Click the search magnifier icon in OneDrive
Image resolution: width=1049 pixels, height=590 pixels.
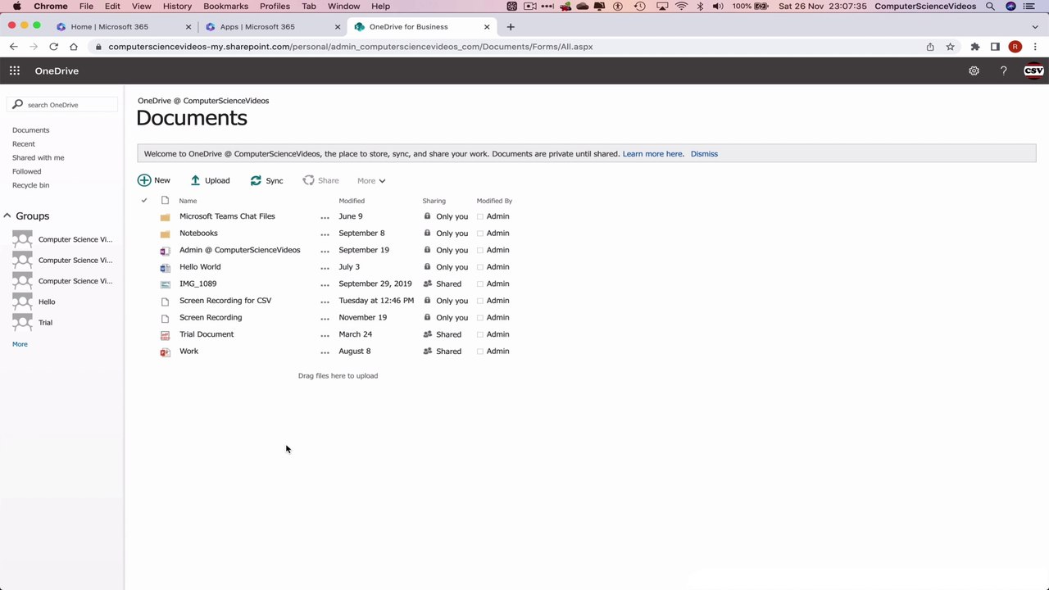[17, 105]
